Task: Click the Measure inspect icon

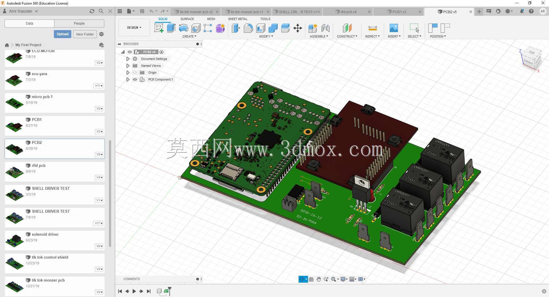Action: coord(372,28)
